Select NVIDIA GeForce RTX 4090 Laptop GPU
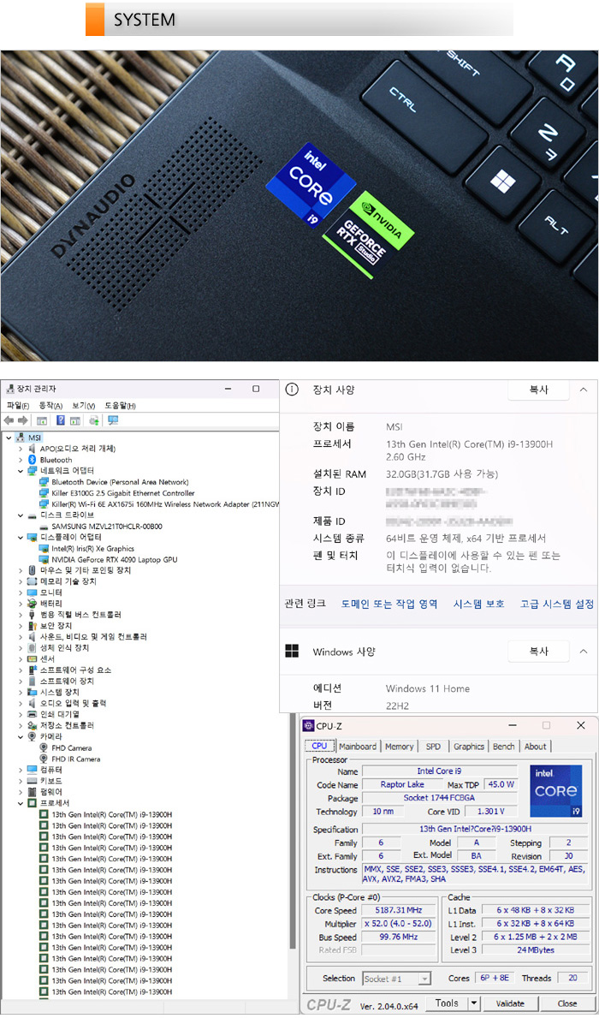 pos(108,560)
